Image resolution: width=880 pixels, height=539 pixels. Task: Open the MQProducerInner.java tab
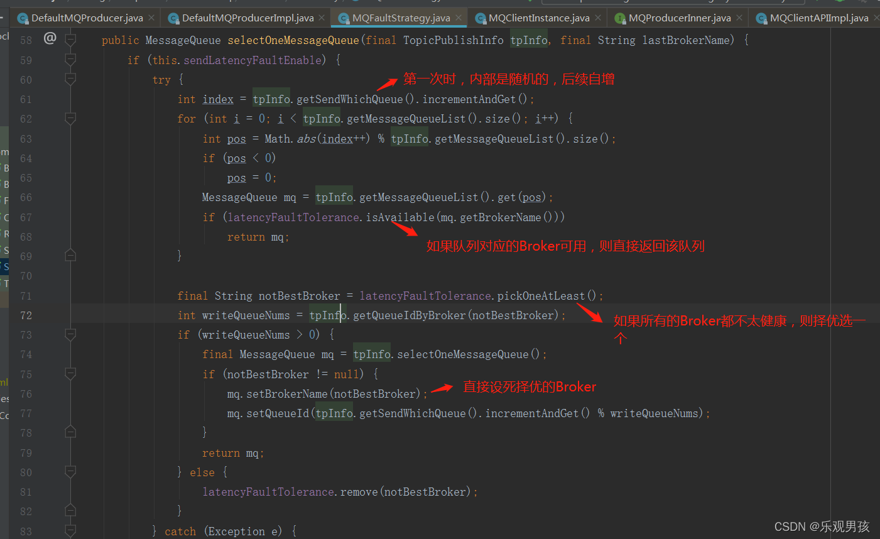click(680, 18)
